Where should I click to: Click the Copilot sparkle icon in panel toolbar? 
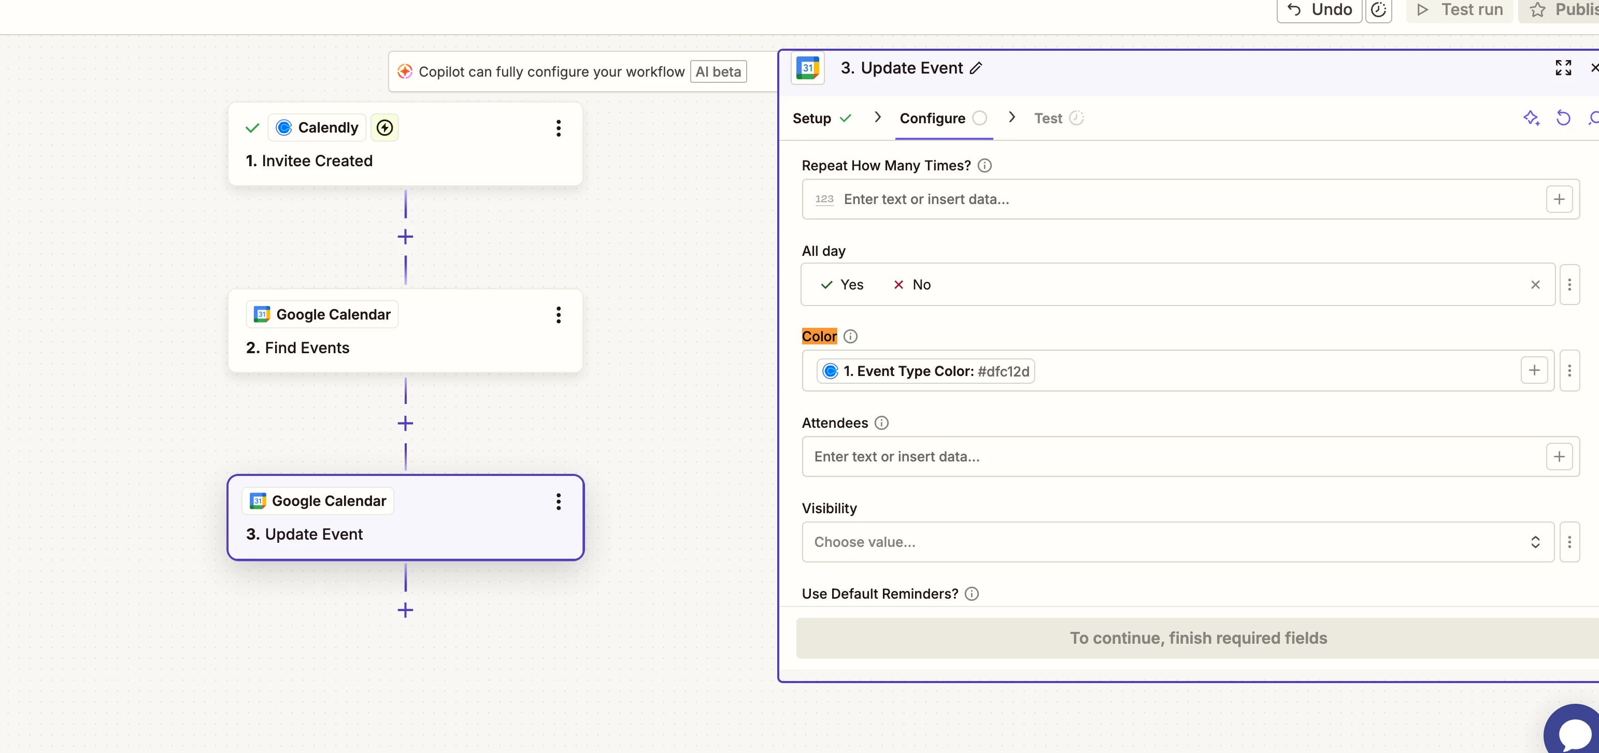point(1531,118)
